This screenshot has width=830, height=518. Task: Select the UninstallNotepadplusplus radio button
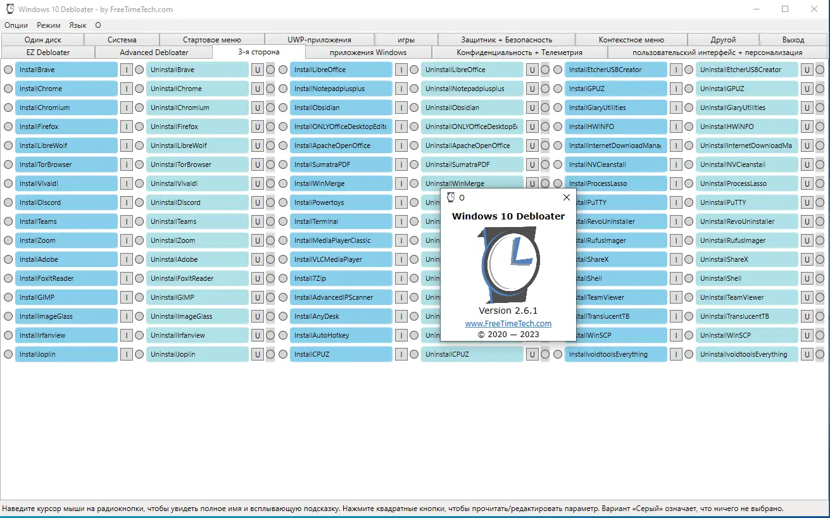[x=414, y=89]
